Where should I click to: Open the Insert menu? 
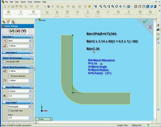coord(23,2)
